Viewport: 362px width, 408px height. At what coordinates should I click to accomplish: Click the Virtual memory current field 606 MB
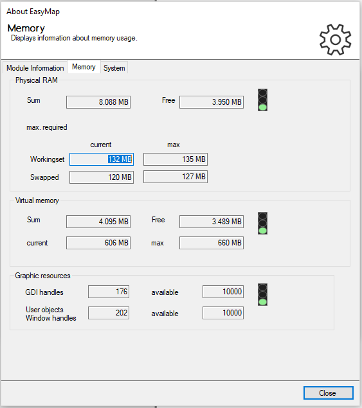98,243
